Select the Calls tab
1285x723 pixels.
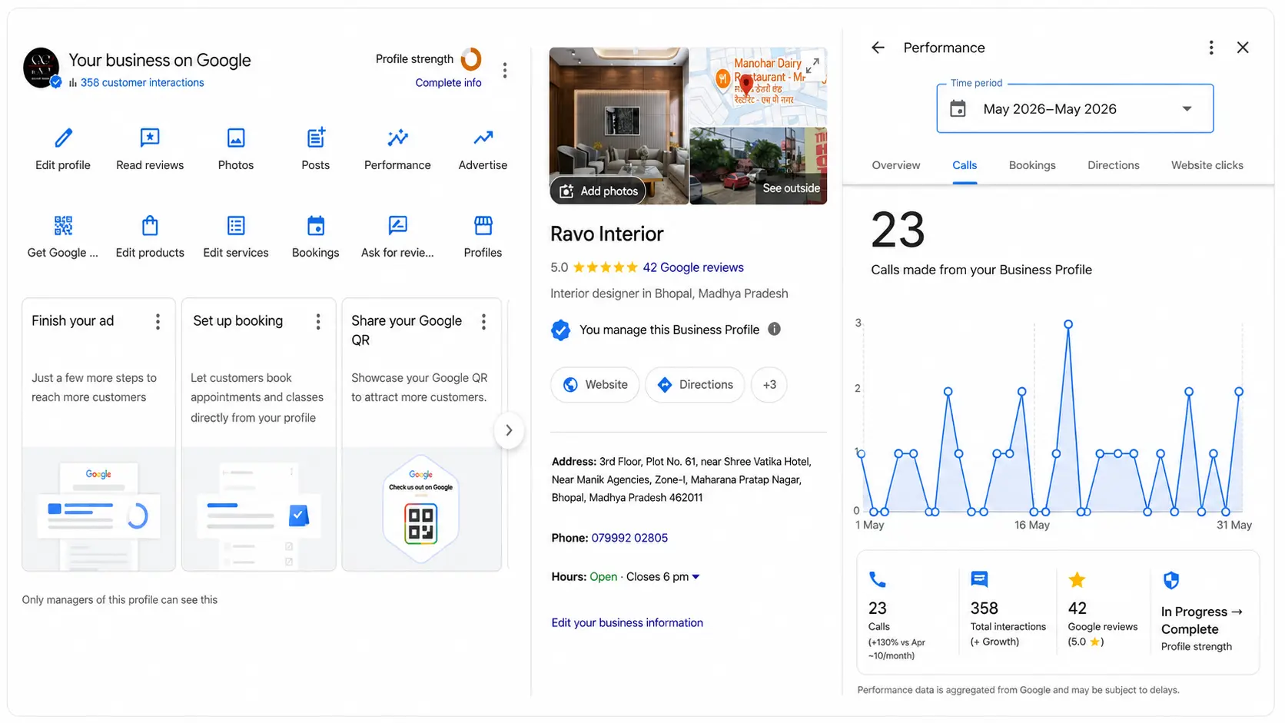pos(965,165)
